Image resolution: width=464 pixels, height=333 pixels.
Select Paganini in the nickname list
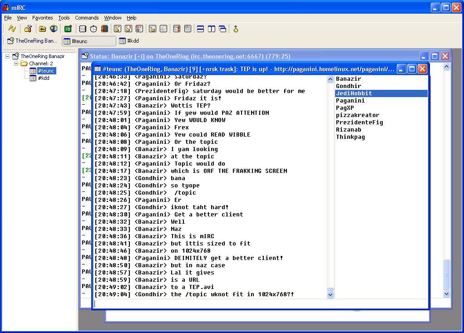pos(350,101)
